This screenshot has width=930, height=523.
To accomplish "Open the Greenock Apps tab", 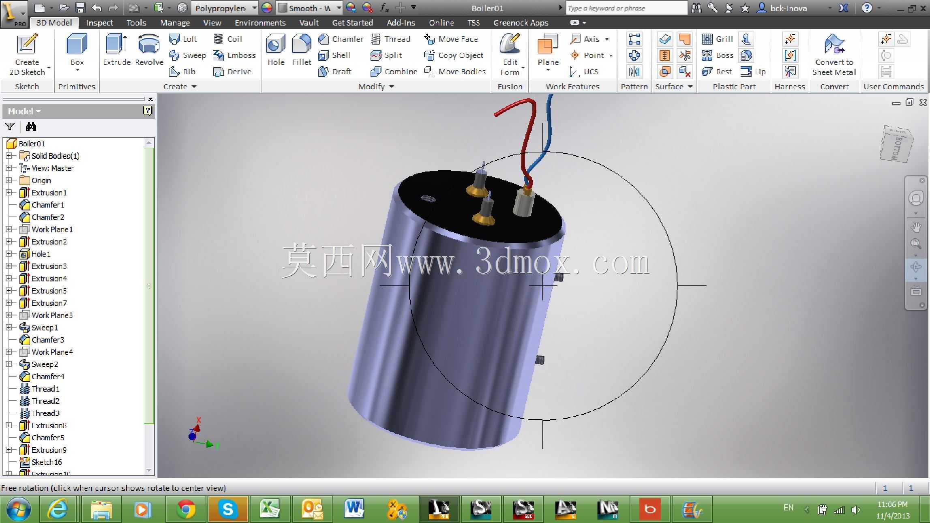I will [x=521, y=23].
